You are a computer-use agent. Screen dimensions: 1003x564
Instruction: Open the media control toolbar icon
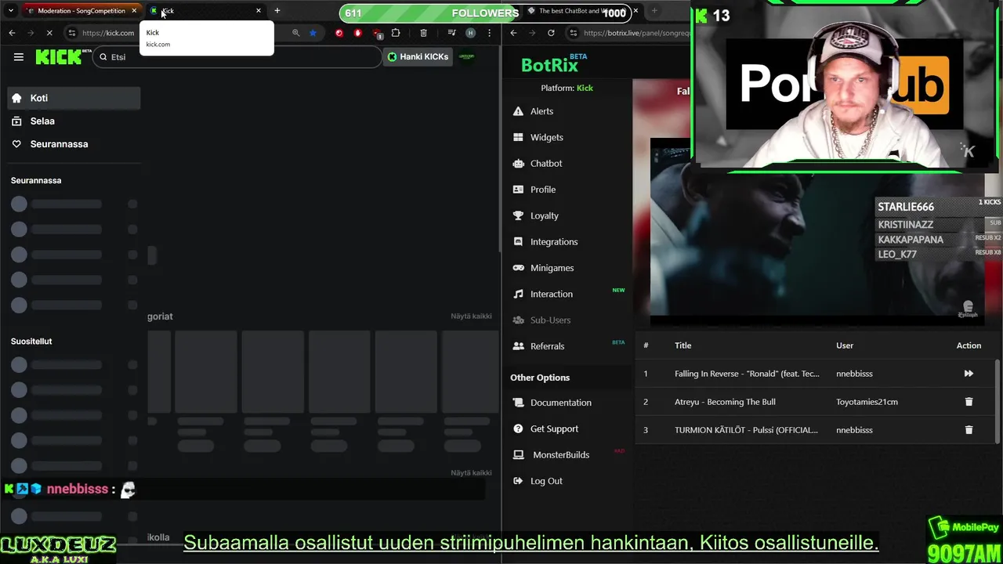[x=452, y=33]
